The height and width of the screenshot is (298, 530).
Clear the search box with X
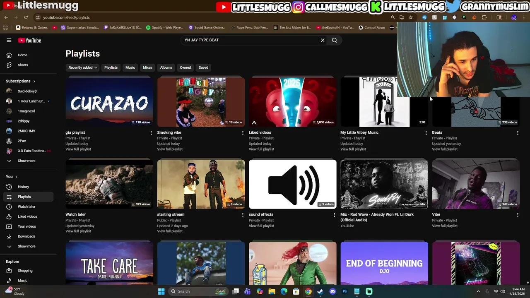coord(323,40)
